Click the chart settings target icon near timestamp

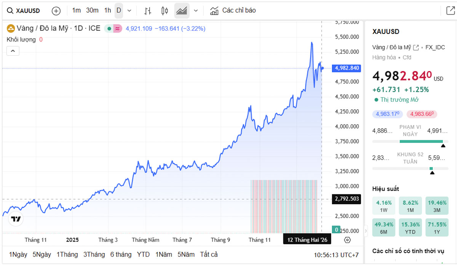click(347, 240)
